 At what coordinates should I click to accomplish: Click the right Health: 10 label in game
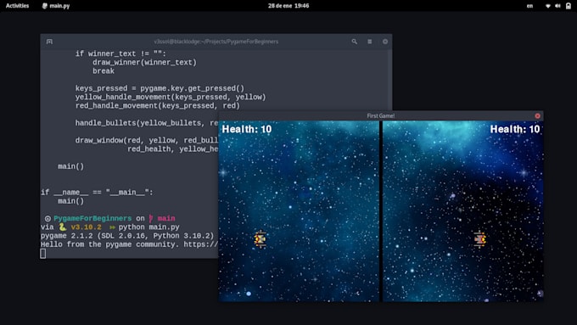(514, 129)
